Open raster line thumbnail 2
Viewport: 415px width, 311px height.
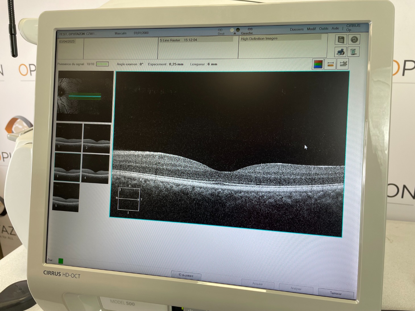coord(97,139)
